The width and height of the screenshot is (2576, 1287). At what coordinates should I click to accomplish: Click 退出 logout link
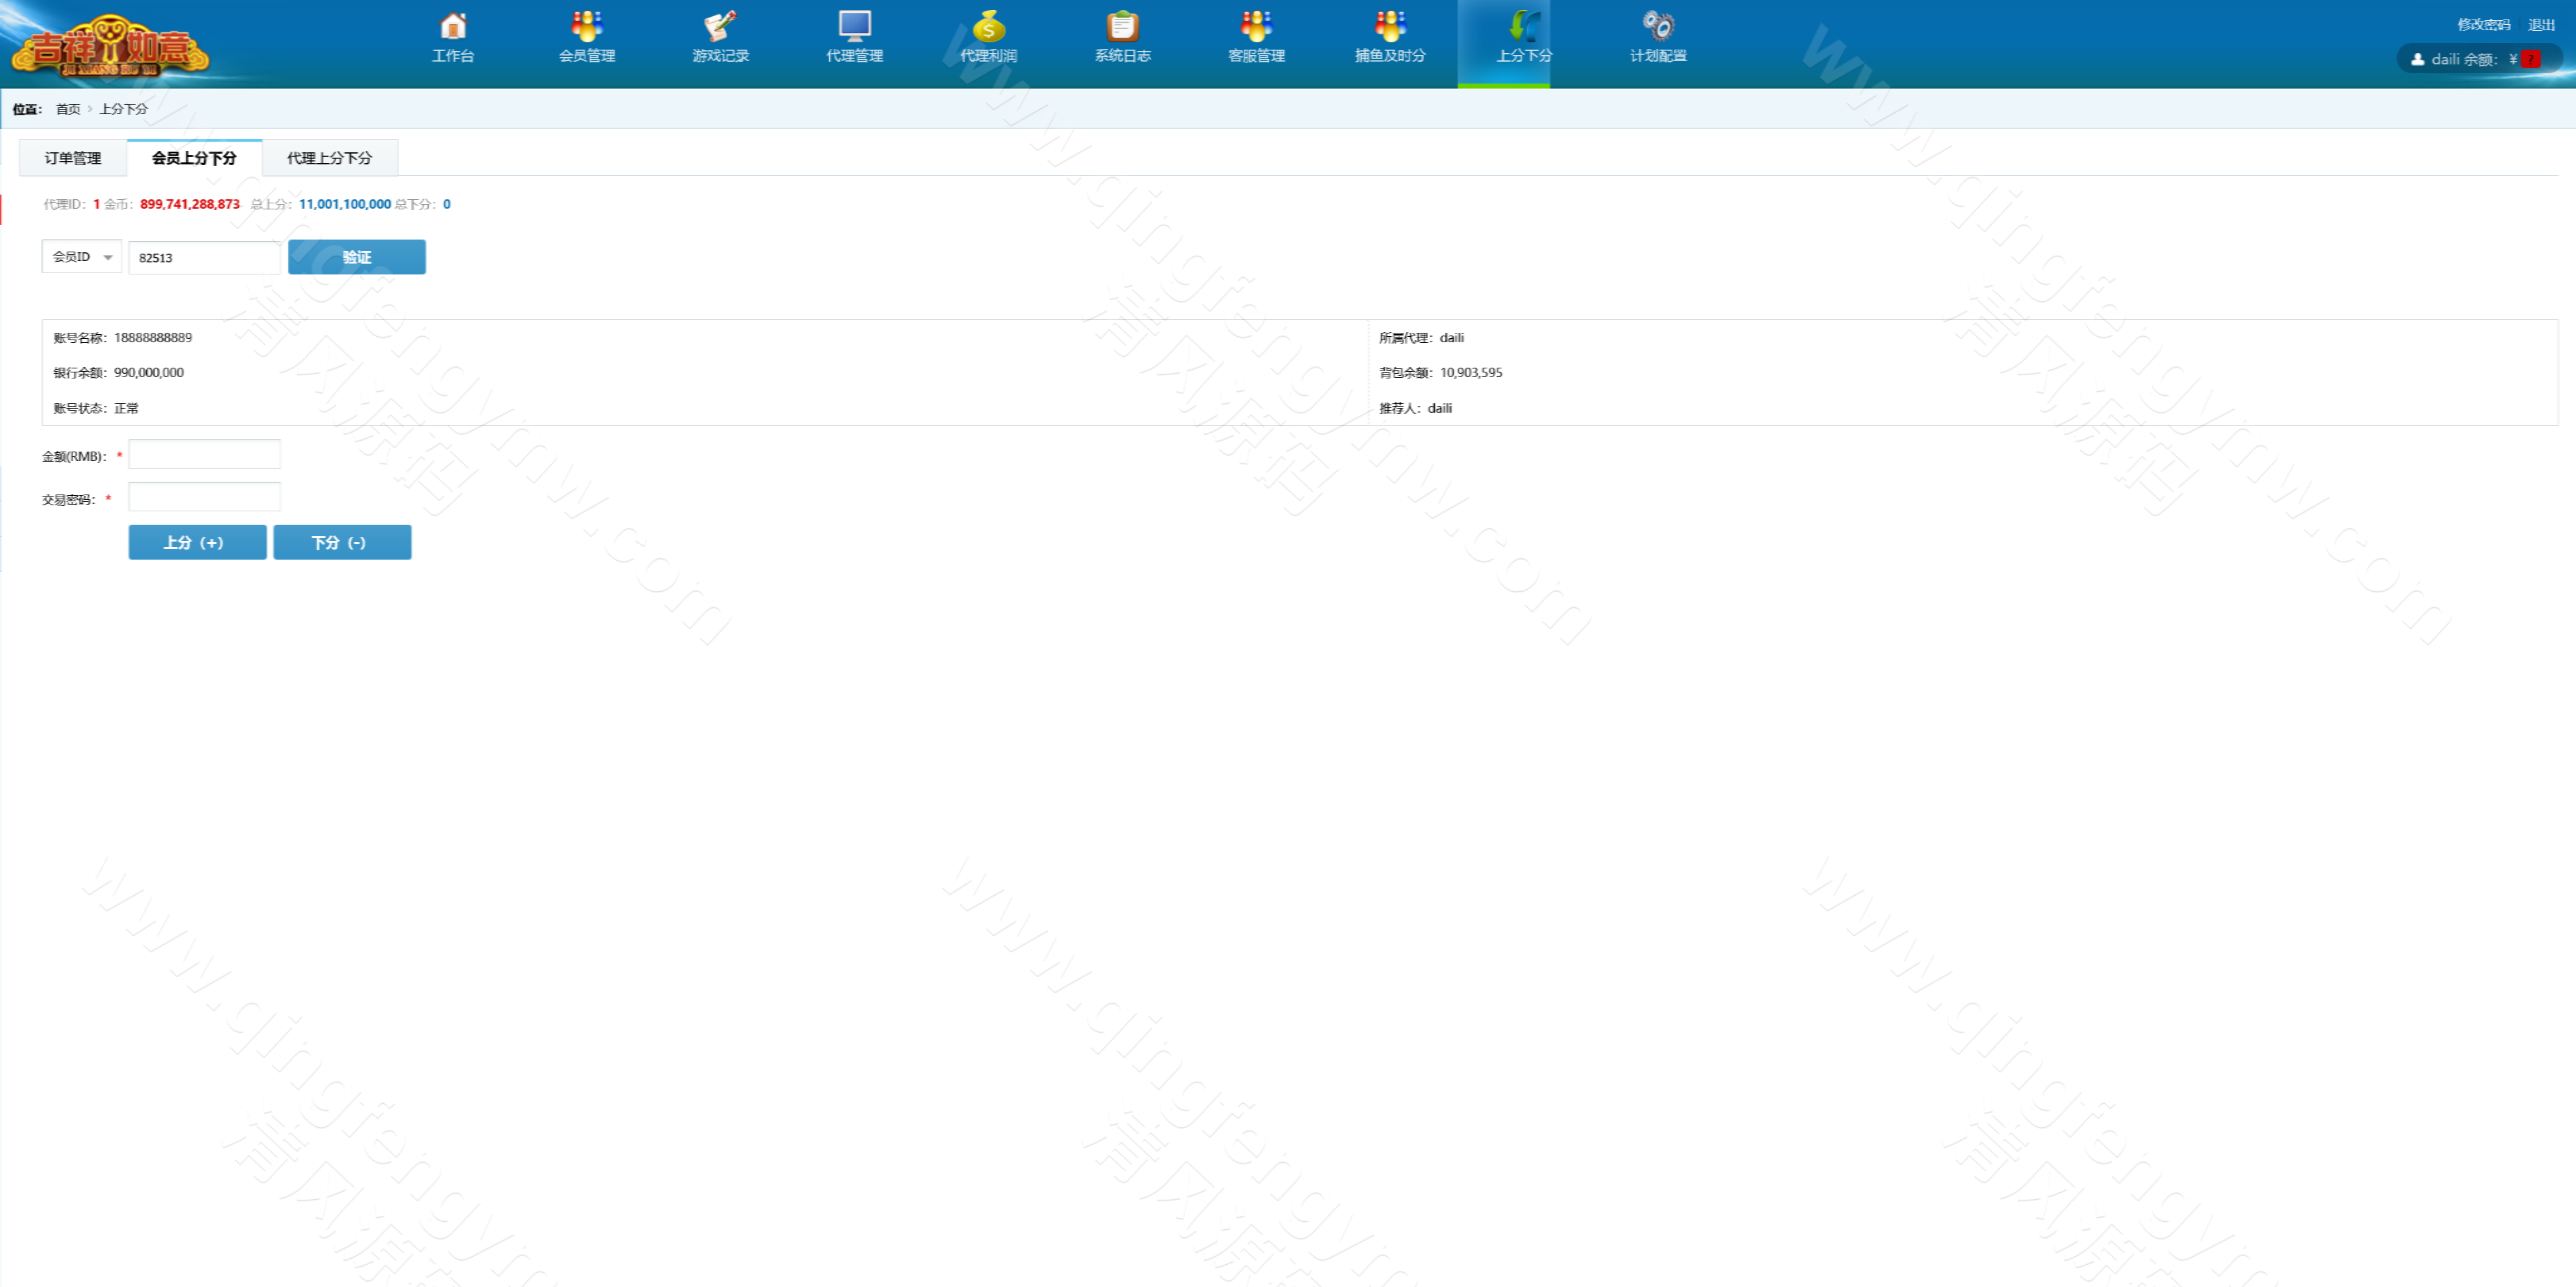(x=2541, y=25)
